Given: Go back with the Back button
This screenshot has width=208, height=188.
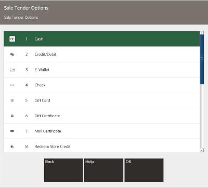Looking at the screenshot, I should tap(63, 170).
